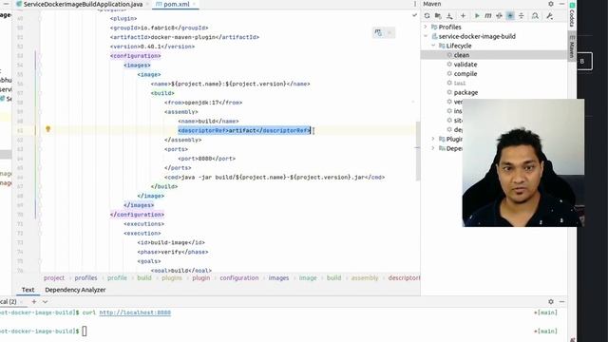
Task: Click editor vertical scrollbar
Action: pyautogui.click(x=418, y=151)
